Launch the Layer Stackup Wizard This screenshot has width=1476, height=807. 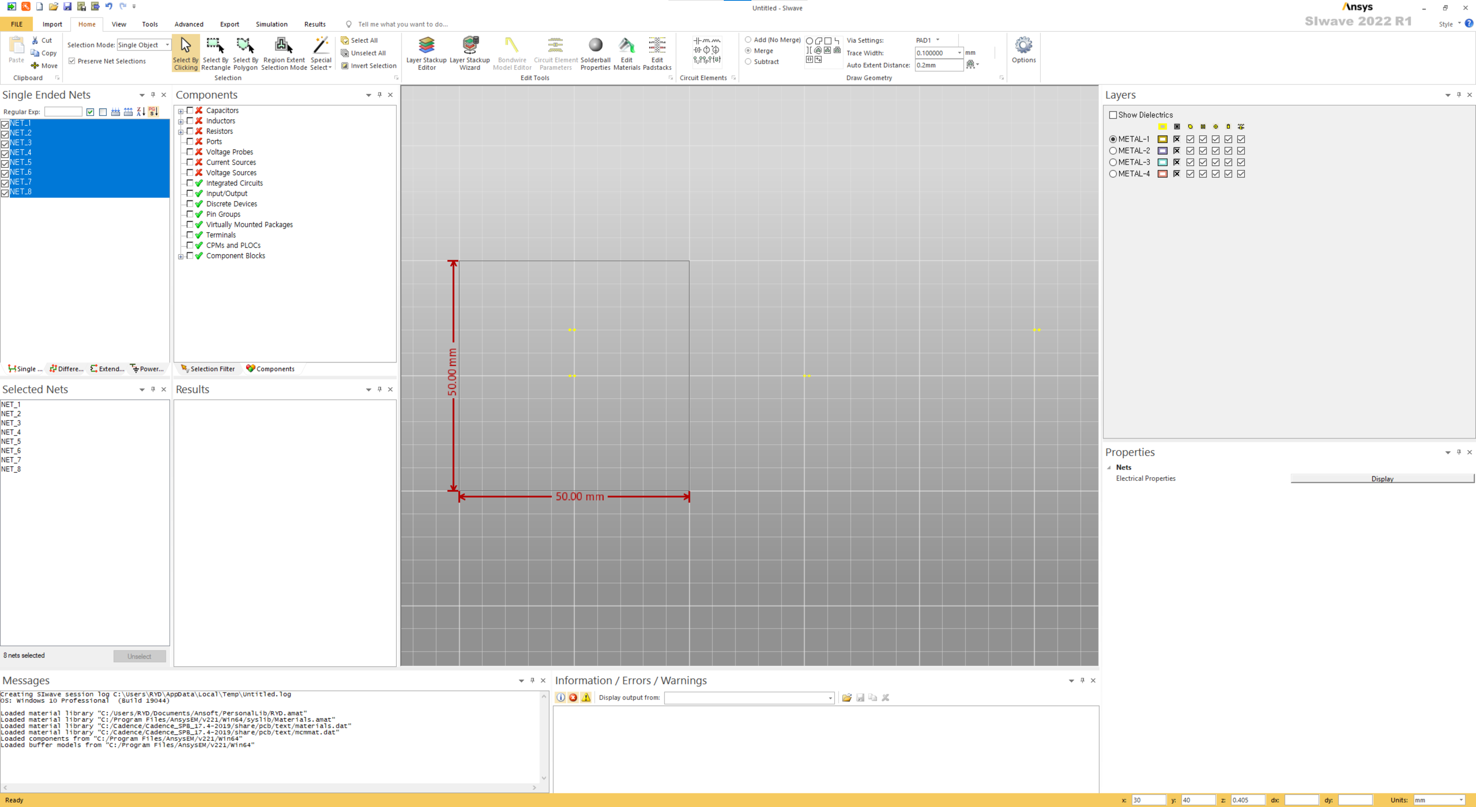tap(469, 53)
